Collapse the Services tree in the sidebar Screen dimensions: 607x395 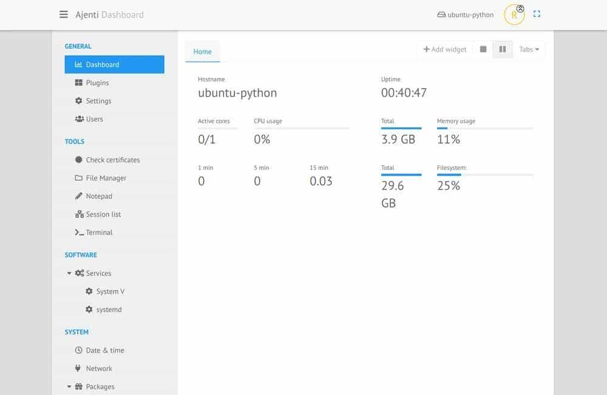[x=69, y=273]
